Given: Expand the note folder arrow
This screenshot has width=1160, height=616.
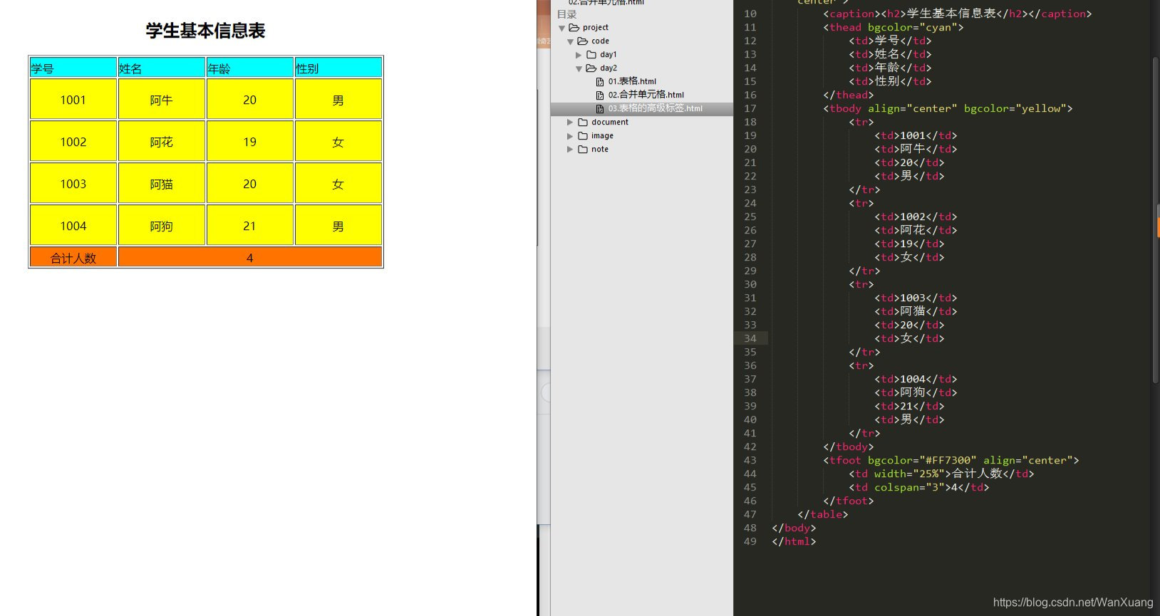Looking at the screenshot, I should 570,150.
